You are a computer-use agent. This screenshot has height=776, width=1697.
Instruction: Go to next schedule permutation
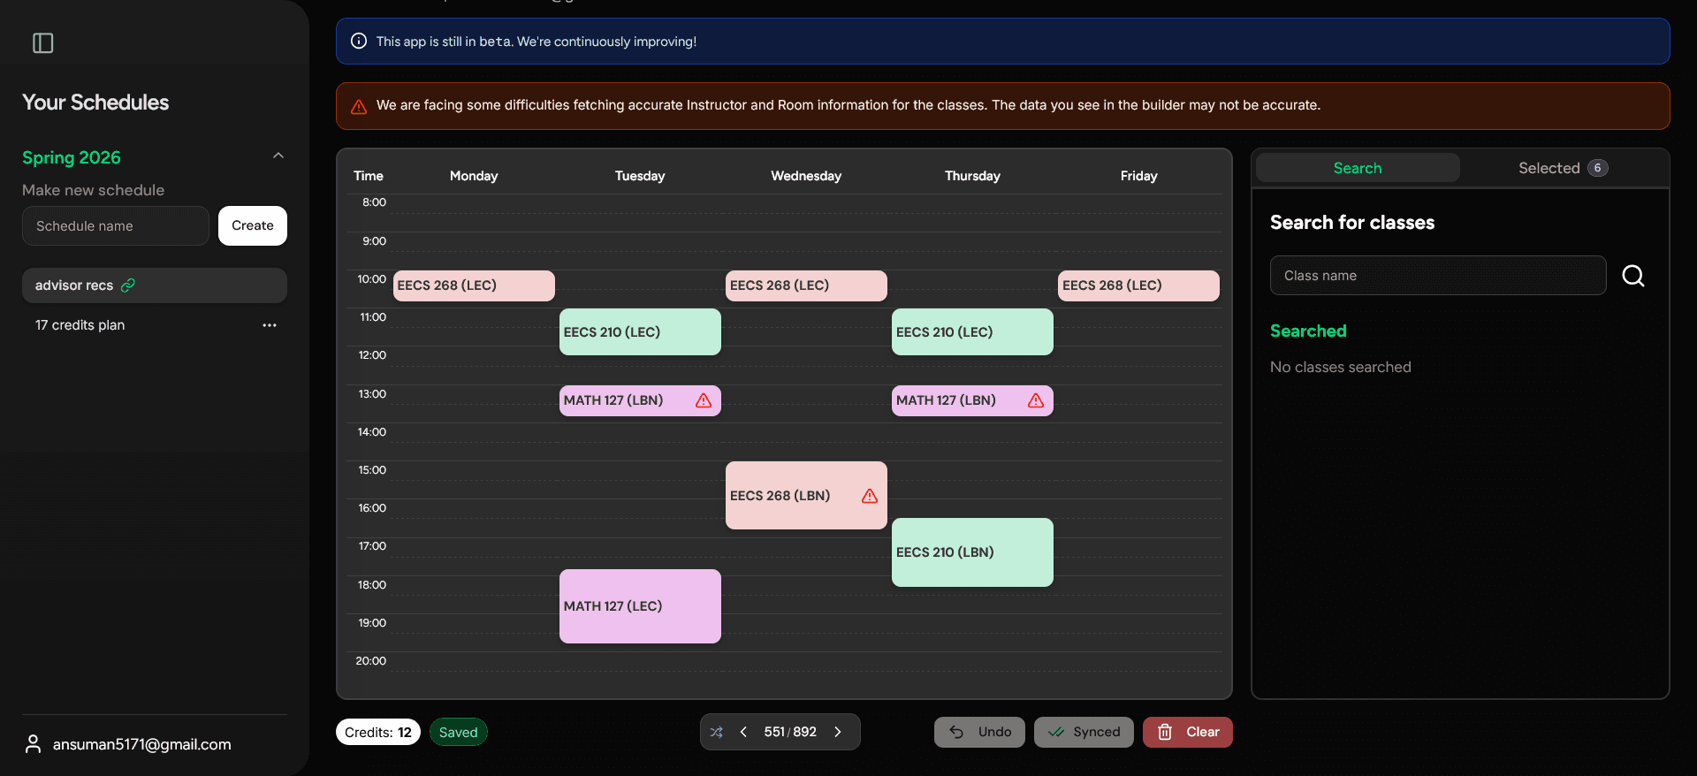[838, 732]
